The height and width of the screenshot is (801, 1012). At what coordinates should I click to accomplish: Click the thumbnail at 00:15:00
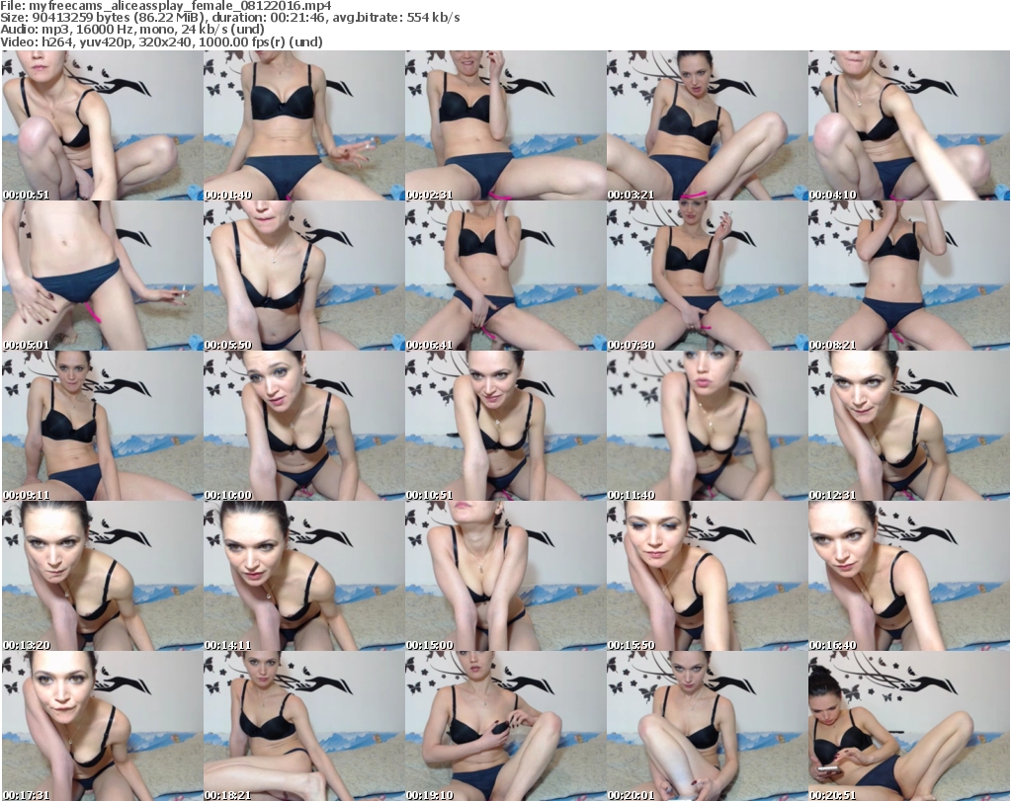click(505, 576)
